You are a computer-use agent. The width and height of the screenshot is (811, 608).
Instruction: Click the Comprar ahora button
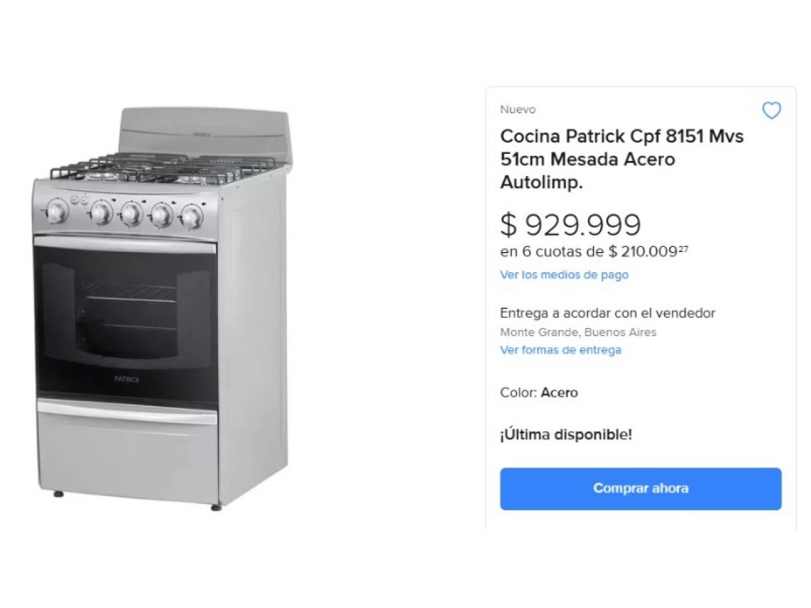tap(641, 488)
